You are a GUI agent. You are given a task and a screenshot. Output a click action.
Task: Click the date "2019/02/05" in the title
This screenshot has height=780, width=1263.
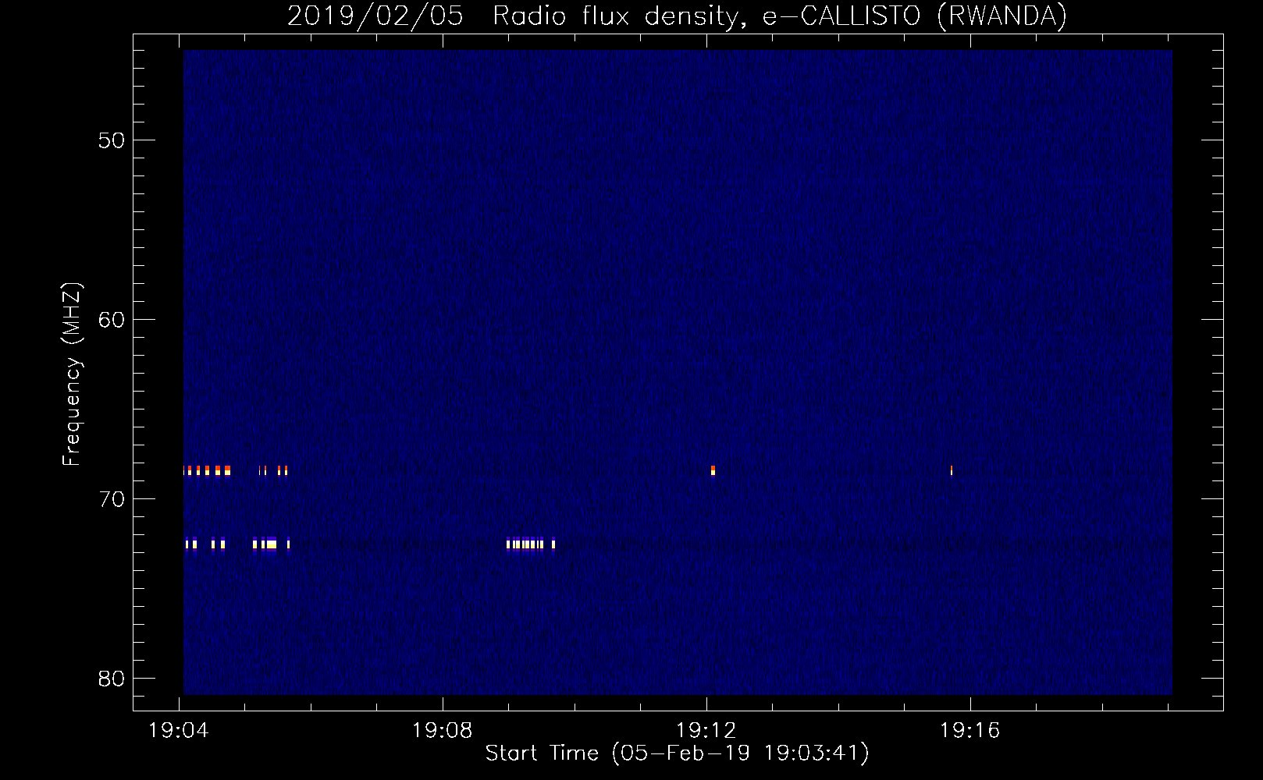pos(375,16)
